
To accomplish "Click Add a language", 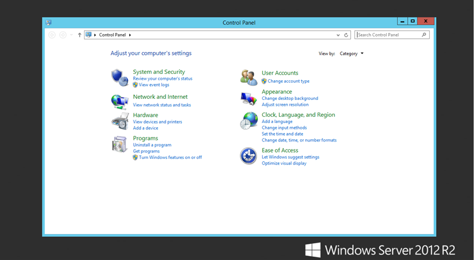I will point(277,121).
